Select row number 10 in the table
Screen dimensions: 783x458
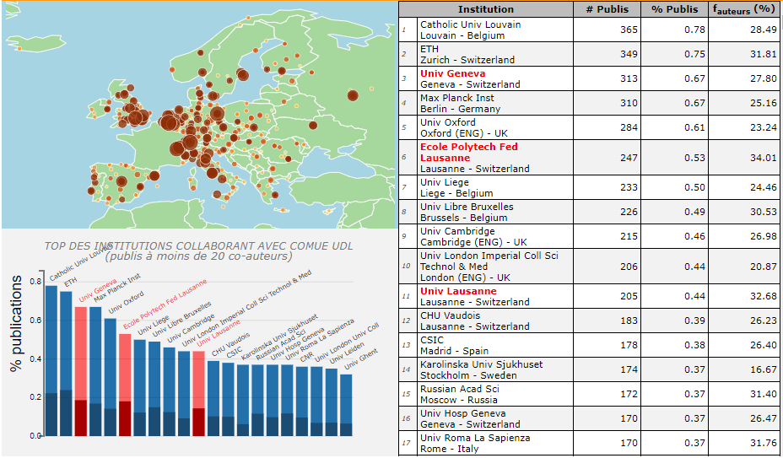[x=406, y=267]
